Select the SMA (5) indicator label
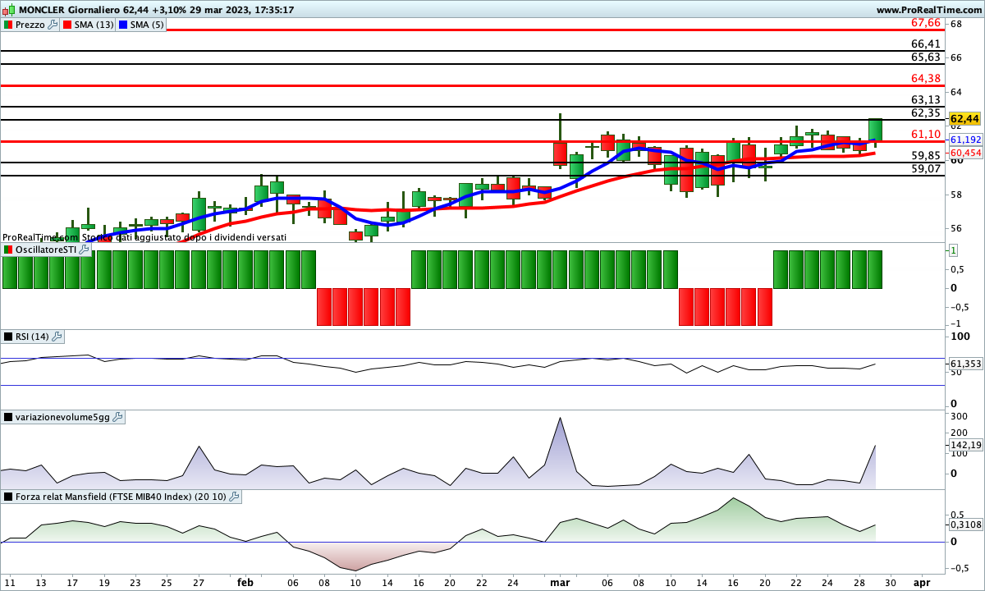The width and height of the screenshot is (985, 591). tap(148, 25)
